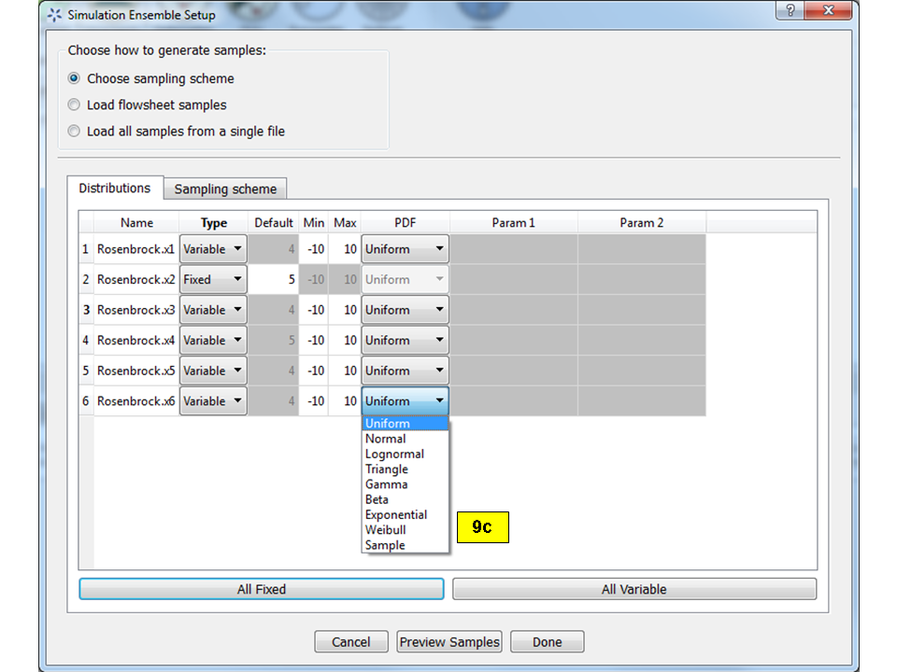897x672 pixels.
Task: Select the Distributions tab
Action: coord(115,188)
